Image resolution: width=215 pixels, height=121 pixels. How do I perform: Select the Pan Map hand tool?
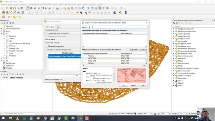tap(28, 8)
